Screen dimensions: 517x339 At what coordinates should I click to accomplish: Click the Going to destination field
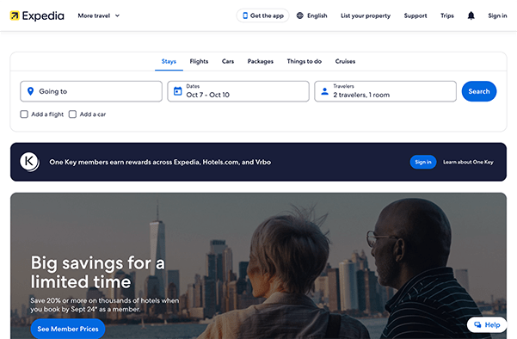[91, 91]
